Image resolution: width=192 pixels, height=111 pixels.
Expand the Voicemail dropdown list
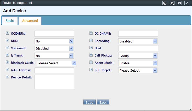coord(54,48)
